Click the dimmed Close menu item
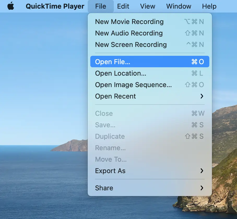 150,113
